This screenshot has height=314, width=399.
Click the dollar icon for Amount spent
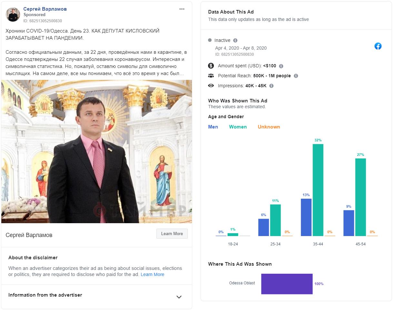[211, 66]
